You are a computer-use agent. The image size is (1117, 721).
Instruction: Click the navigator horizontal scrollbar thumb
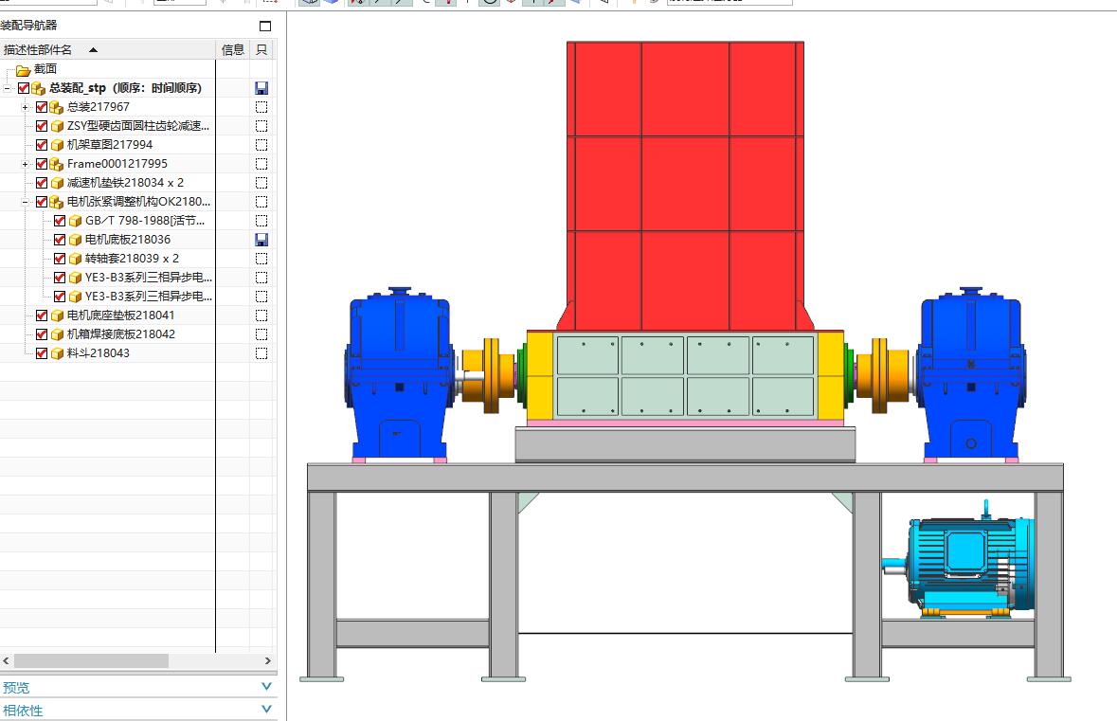pyautogui.click(x=91, y=661)
